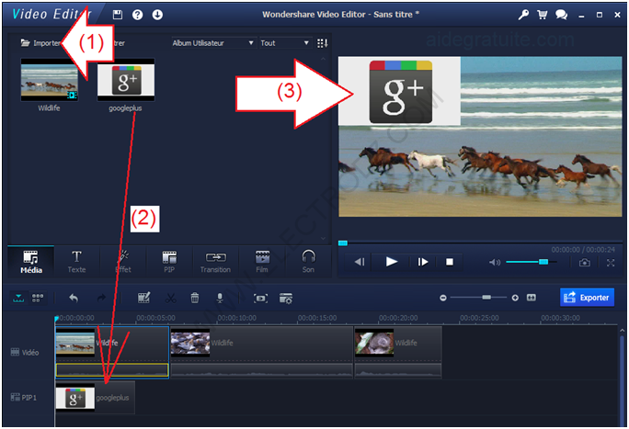The image size is (629, 429).
Task: Click the Vidéo track label
Action: (x=25, y=353)
